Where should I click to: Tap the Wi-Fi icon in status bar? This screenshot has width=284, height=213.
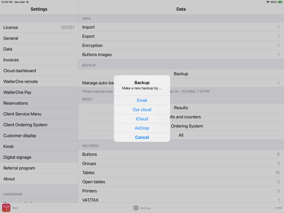(x=268, y=2)
